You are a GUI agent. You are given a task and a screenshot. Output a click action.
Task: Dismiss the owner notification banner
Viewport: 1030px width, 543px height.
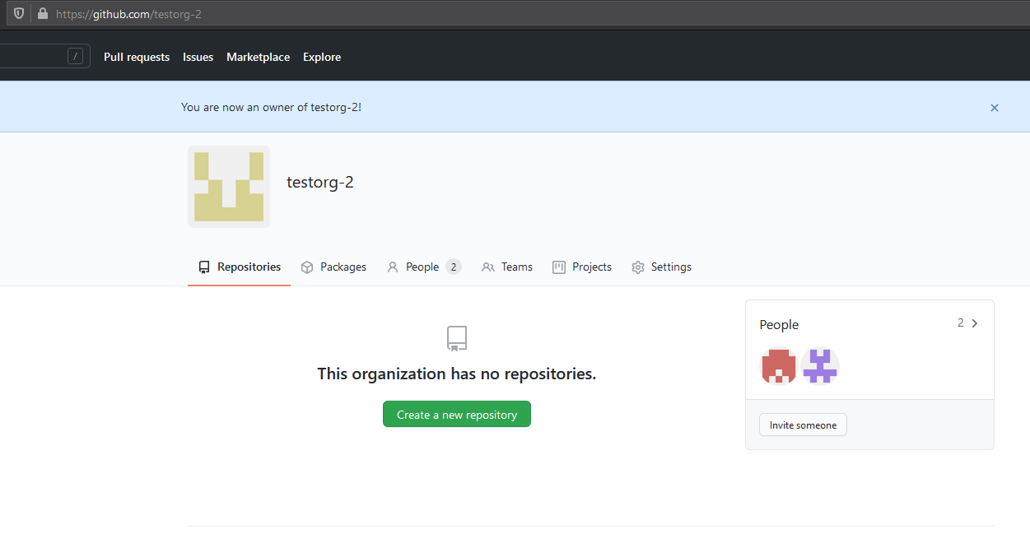[x=995, y=108]
